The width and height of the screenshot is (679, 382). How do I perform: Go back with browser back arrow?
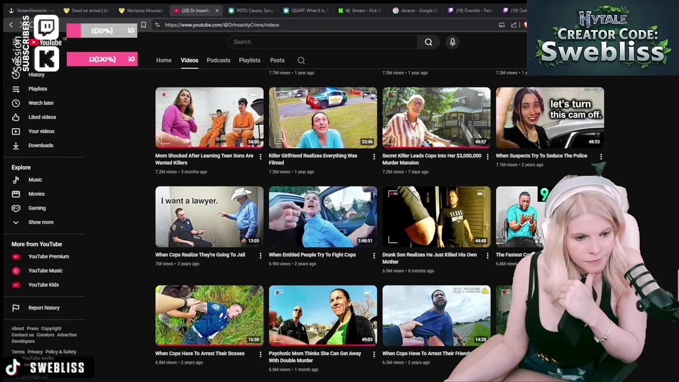11,25
